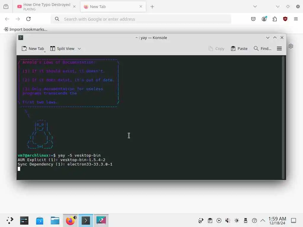Open the pink-teal app in taskbar
The image size is (303, 227).
[101, 220]
